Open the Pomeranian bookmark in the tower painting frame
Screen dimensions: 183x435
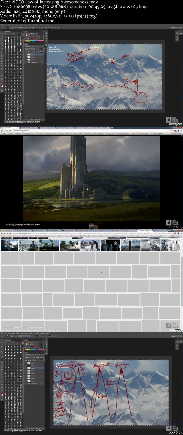(x=17, y=133)
